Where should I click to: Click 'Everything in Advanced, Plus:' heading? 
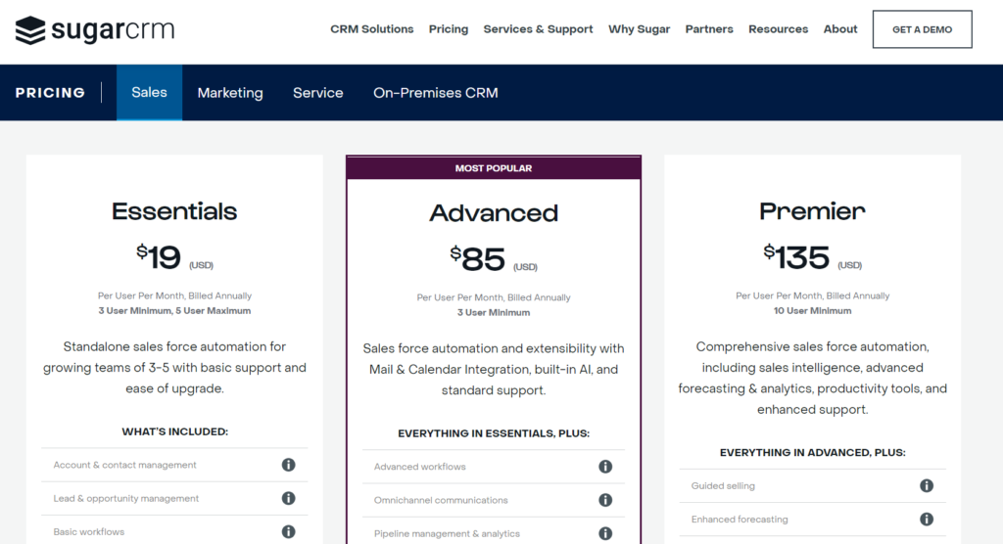pyautogui.click(x=812, y=453)
